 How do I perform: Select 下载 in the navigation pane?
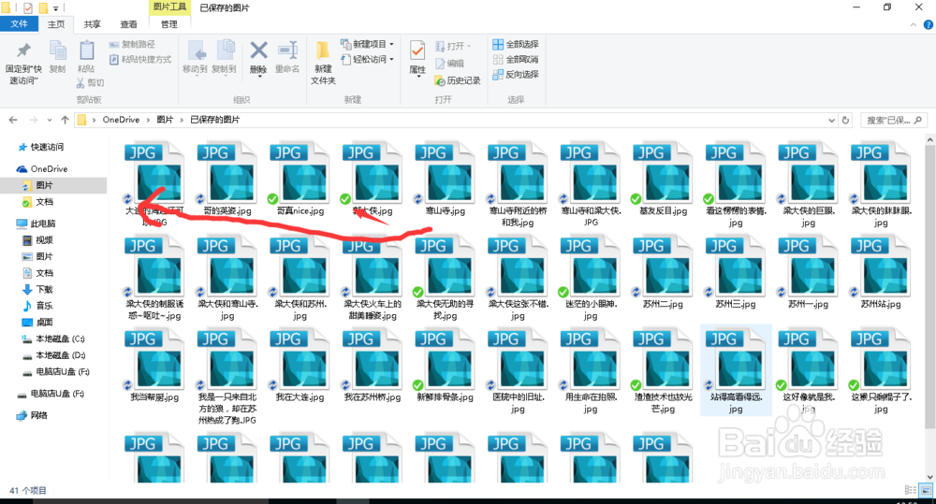pyautogui.click(x=44, y=289)
